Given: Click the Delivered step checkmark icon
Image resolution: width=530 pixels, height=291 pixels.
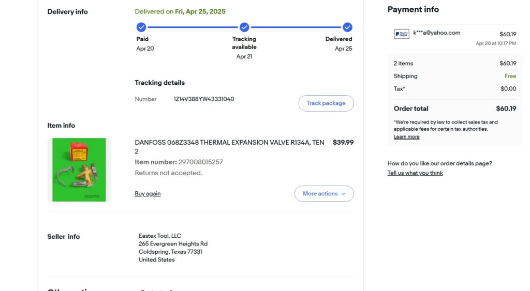Looking at the screenshot, I should tap(347, 27).
